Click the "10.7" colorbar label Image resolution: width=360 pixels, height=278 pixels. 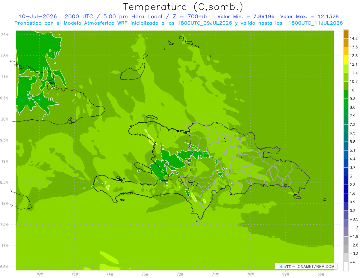pyautogui.click(x=354, y=82)
